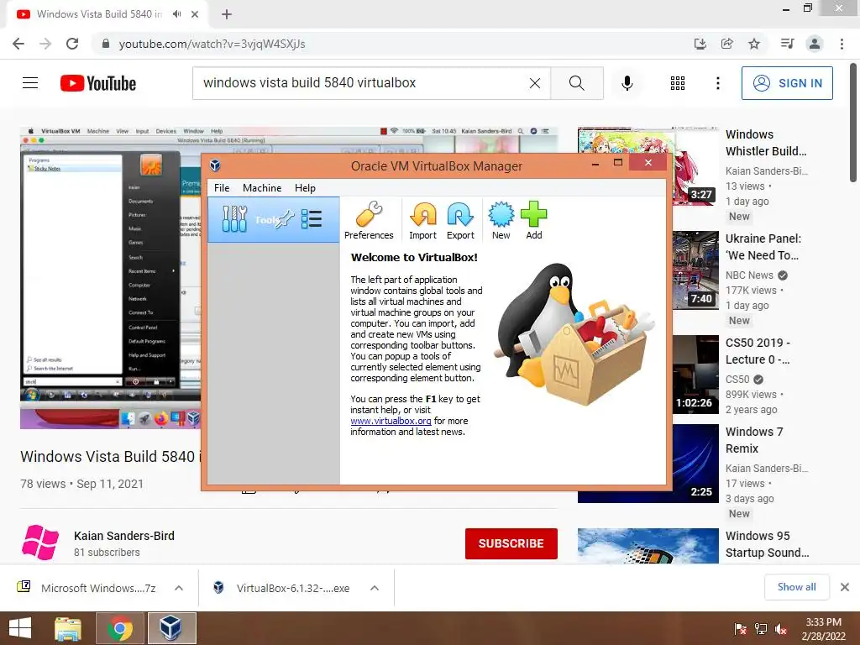Click Chrome icon in taskbar
The width and height of the screenshot is (860, 645).
point(119,628)
